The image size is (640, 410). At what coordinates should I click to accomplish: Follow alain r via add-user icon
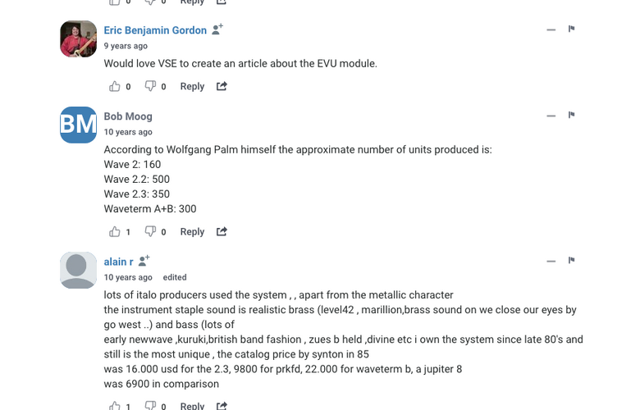pyautogui.click(x=144, y=260)
